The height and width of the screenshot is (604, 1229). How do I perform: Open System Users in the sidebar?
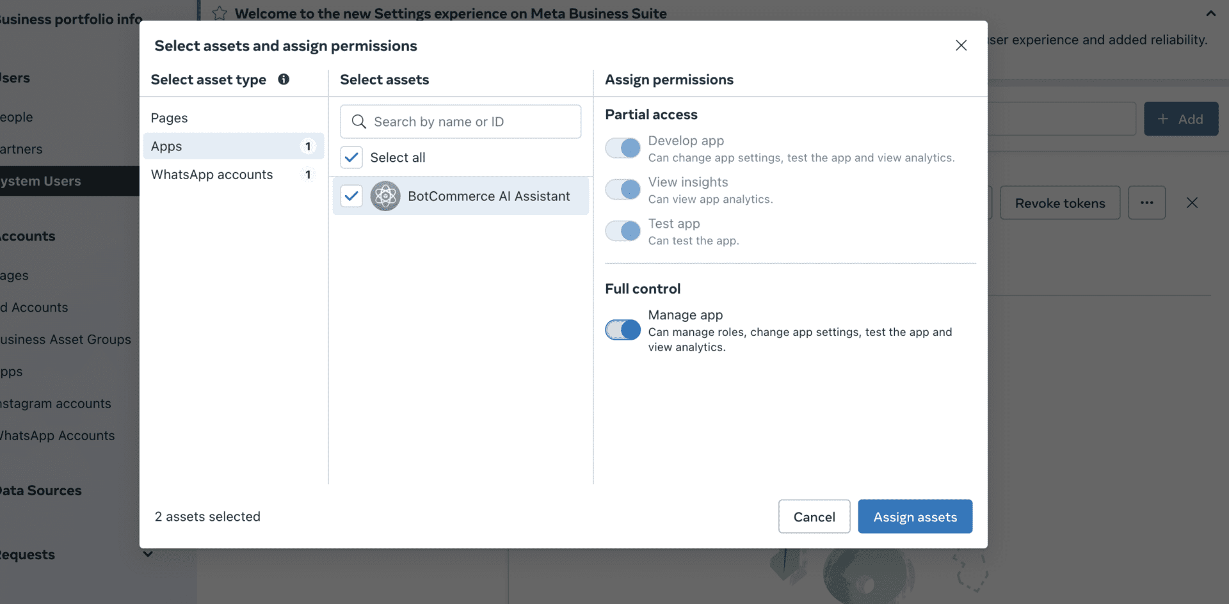70,181
